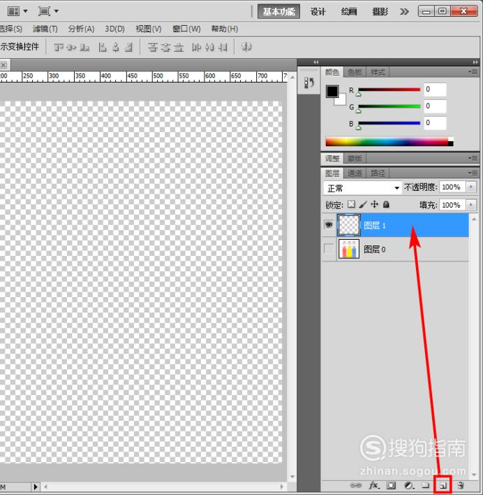The height and width of the screenshot is (495, 483).
Task: Toggle lock transparent pixels
Action: click(351, 205)
